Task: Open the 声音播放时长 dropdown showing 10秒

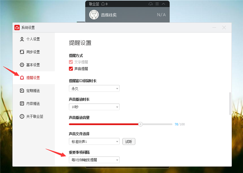Action: coord(94,107)
